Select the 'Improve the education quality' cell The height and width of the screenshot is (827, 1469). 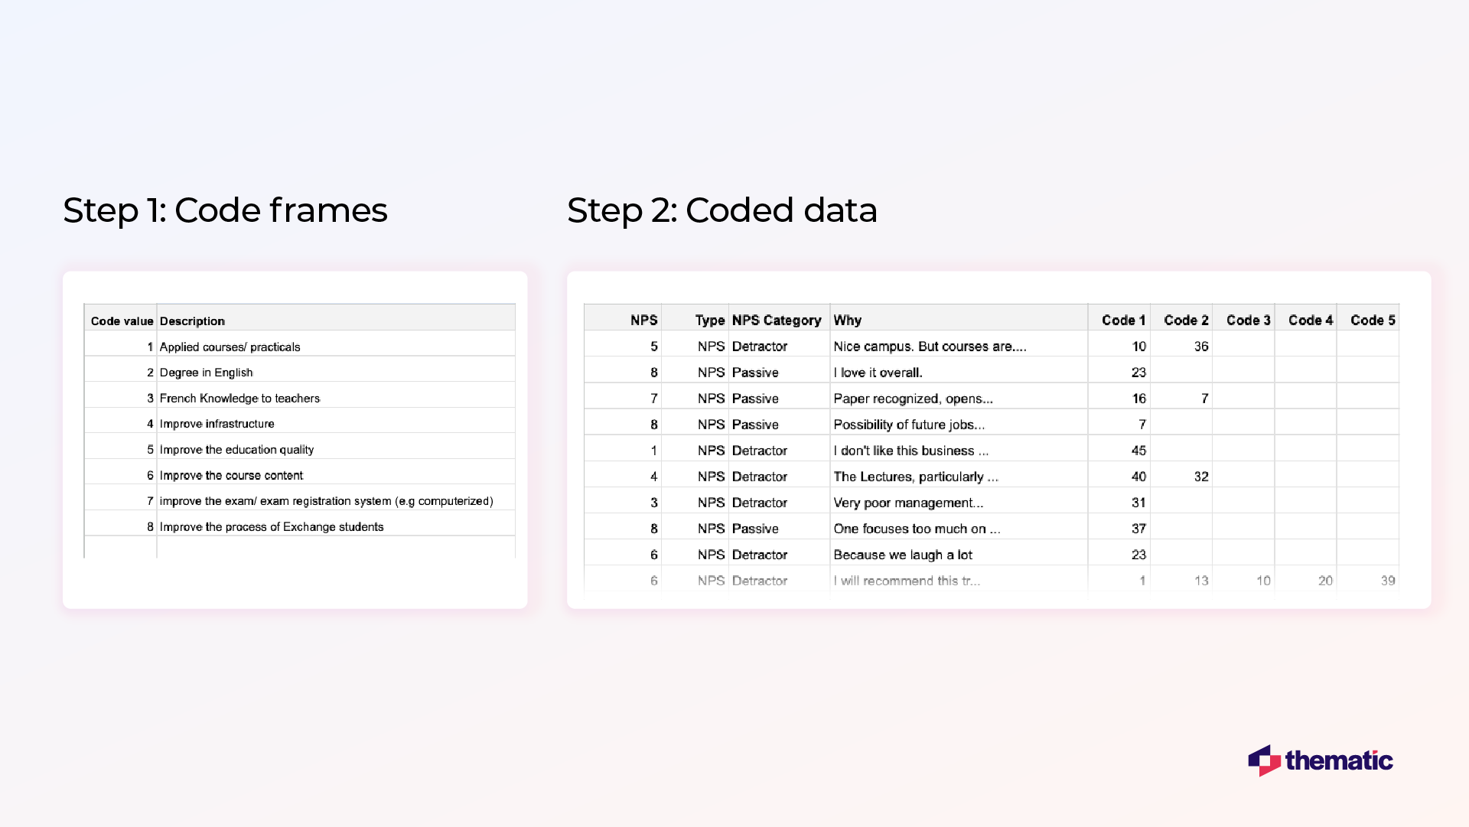coord(236,449)
